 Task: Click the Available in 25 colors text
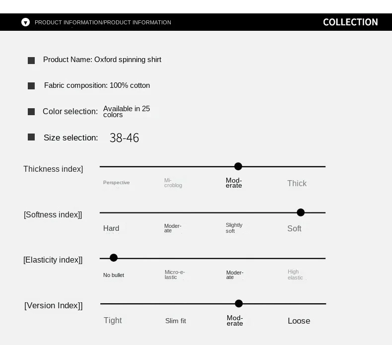(x=127, y=112)
